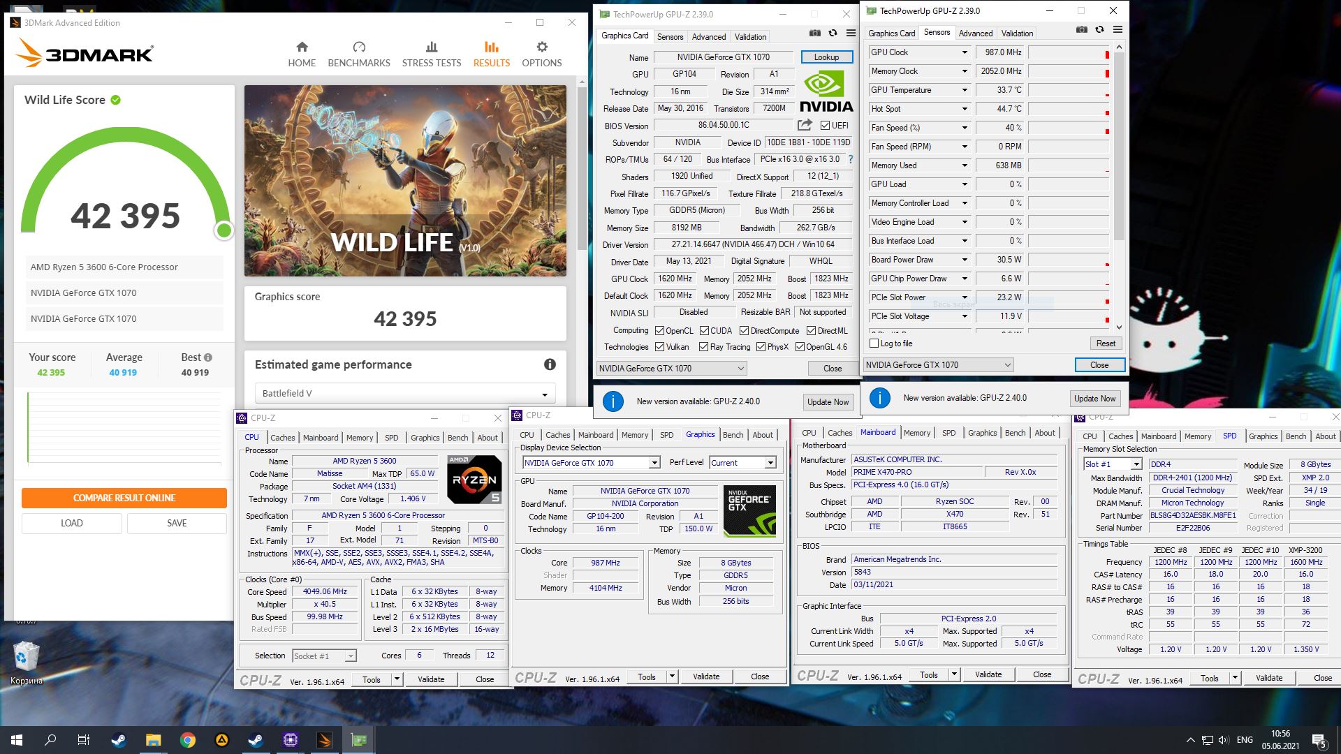Viewport: 1341px width, 754px height.
Task: Open the Recycle Bin desktop icon
Action: tap(27, 663)
